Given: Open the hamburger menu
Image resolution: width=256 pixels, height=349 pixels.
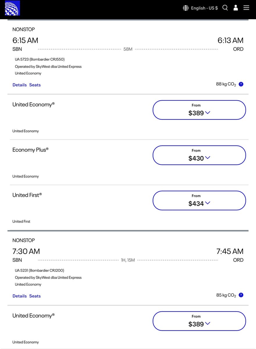Looking at the screenshot, I should coord(246,8).
